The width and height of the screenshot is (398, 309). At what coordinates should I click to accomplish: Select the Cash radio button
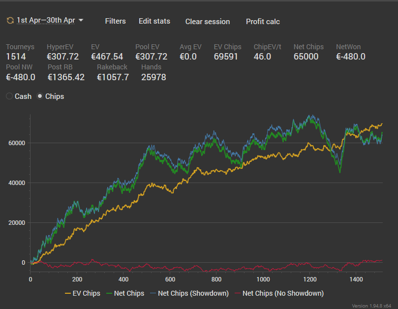pos(9,96)
